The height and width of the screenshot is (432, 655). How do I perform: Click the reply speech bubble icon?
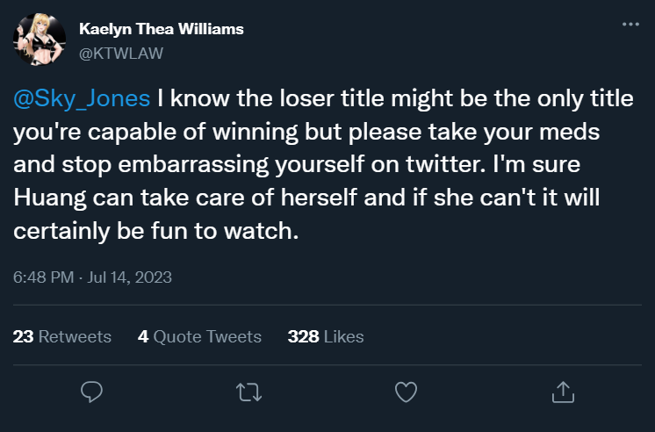pos(92,392)
